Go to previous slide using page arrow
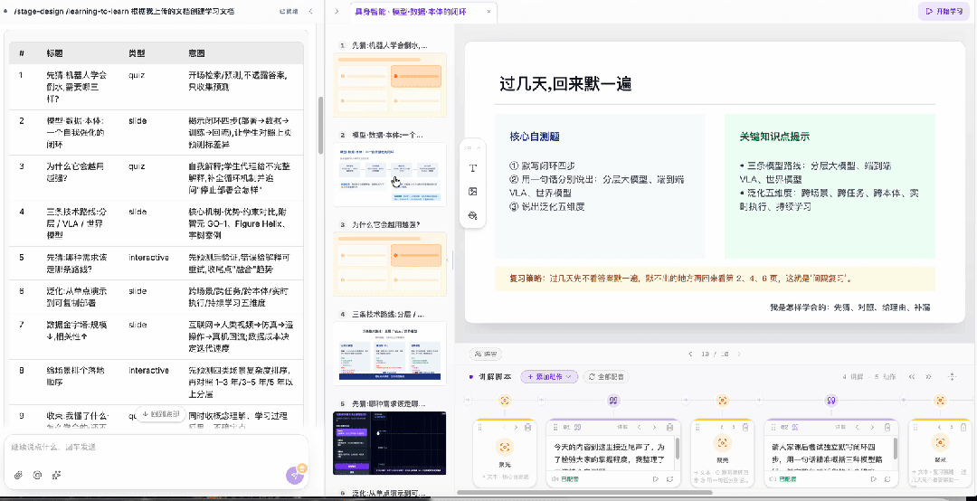977x501 pixels. click(x=690, y=354)
